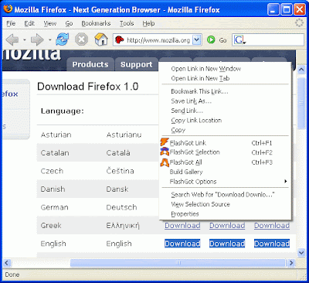Click the FlashGot Link lightning icon
Image resolution: width=309 pixels, height=283 pixels.
(x=165, y=142)
